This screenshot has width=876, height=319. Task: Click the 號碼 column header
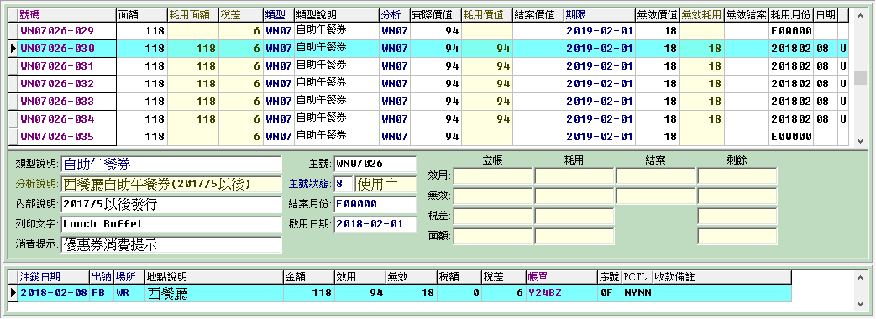coord(67,15)
